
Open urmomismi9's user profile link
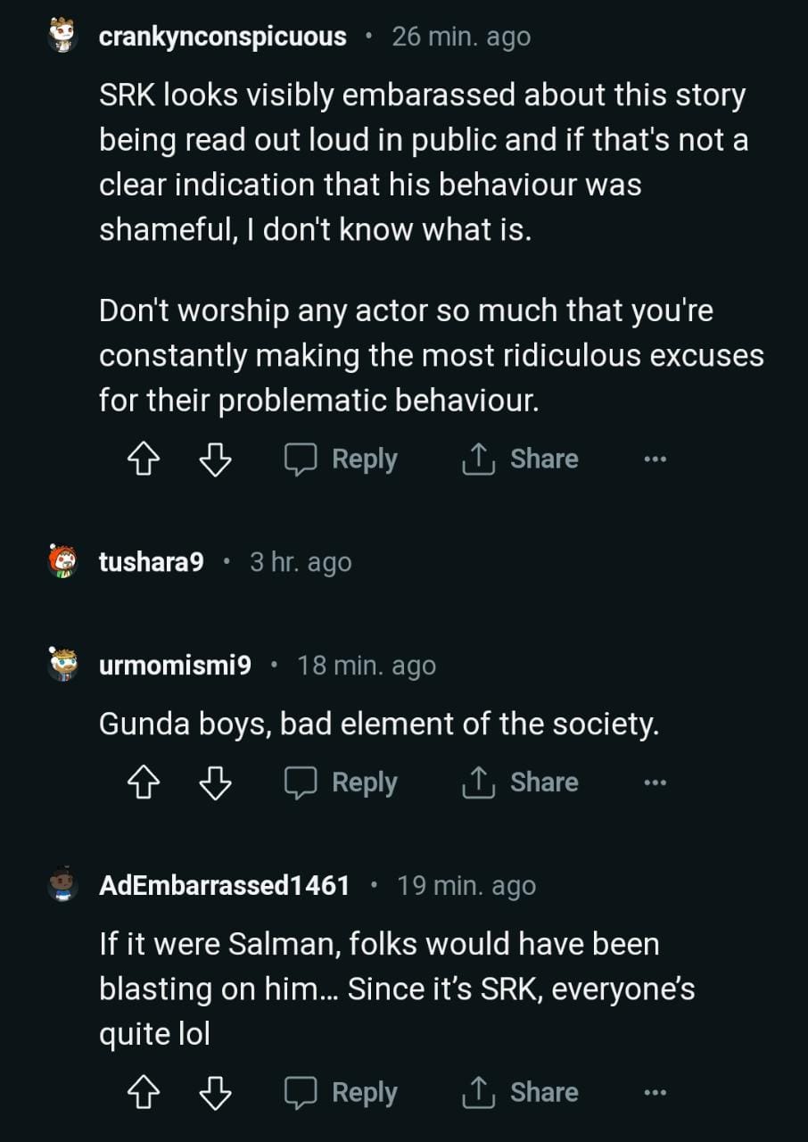tap(175, 666)
